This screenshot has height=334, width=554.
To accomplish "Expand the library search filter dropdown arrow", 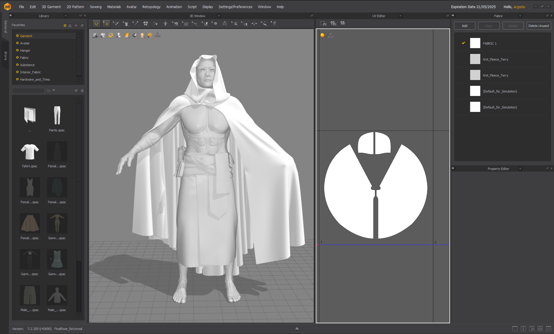I will [54, 90].
